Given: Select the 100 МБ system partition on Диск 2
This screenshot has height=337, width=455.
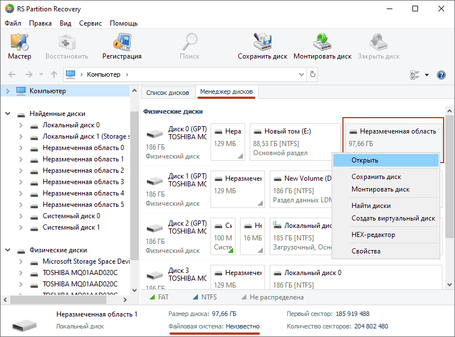Looking at the screenshot, I should 223,236.
